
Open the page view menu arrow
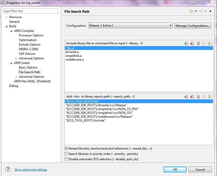[210, 11]
